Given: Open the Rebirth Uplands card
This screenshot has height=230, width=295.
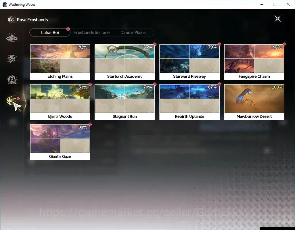Looking at the screenshot, I should (189, 102).
